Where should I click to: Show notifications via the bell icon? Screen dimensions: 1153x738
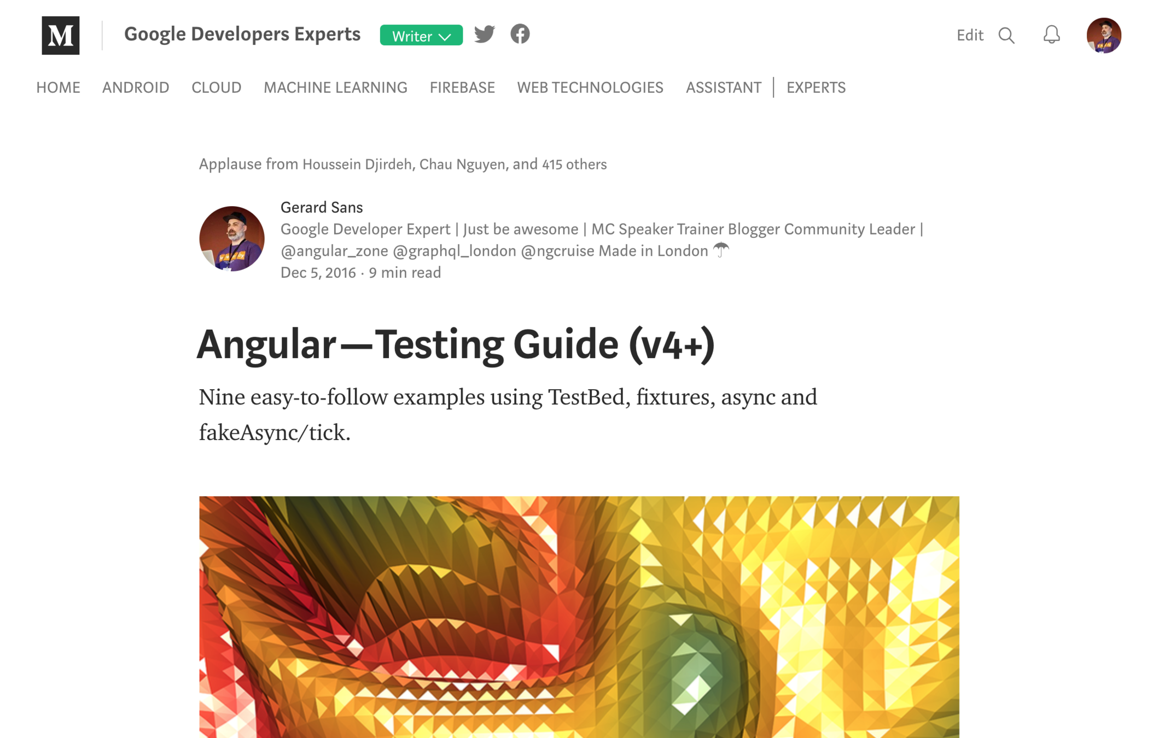tap(1051, 35)
